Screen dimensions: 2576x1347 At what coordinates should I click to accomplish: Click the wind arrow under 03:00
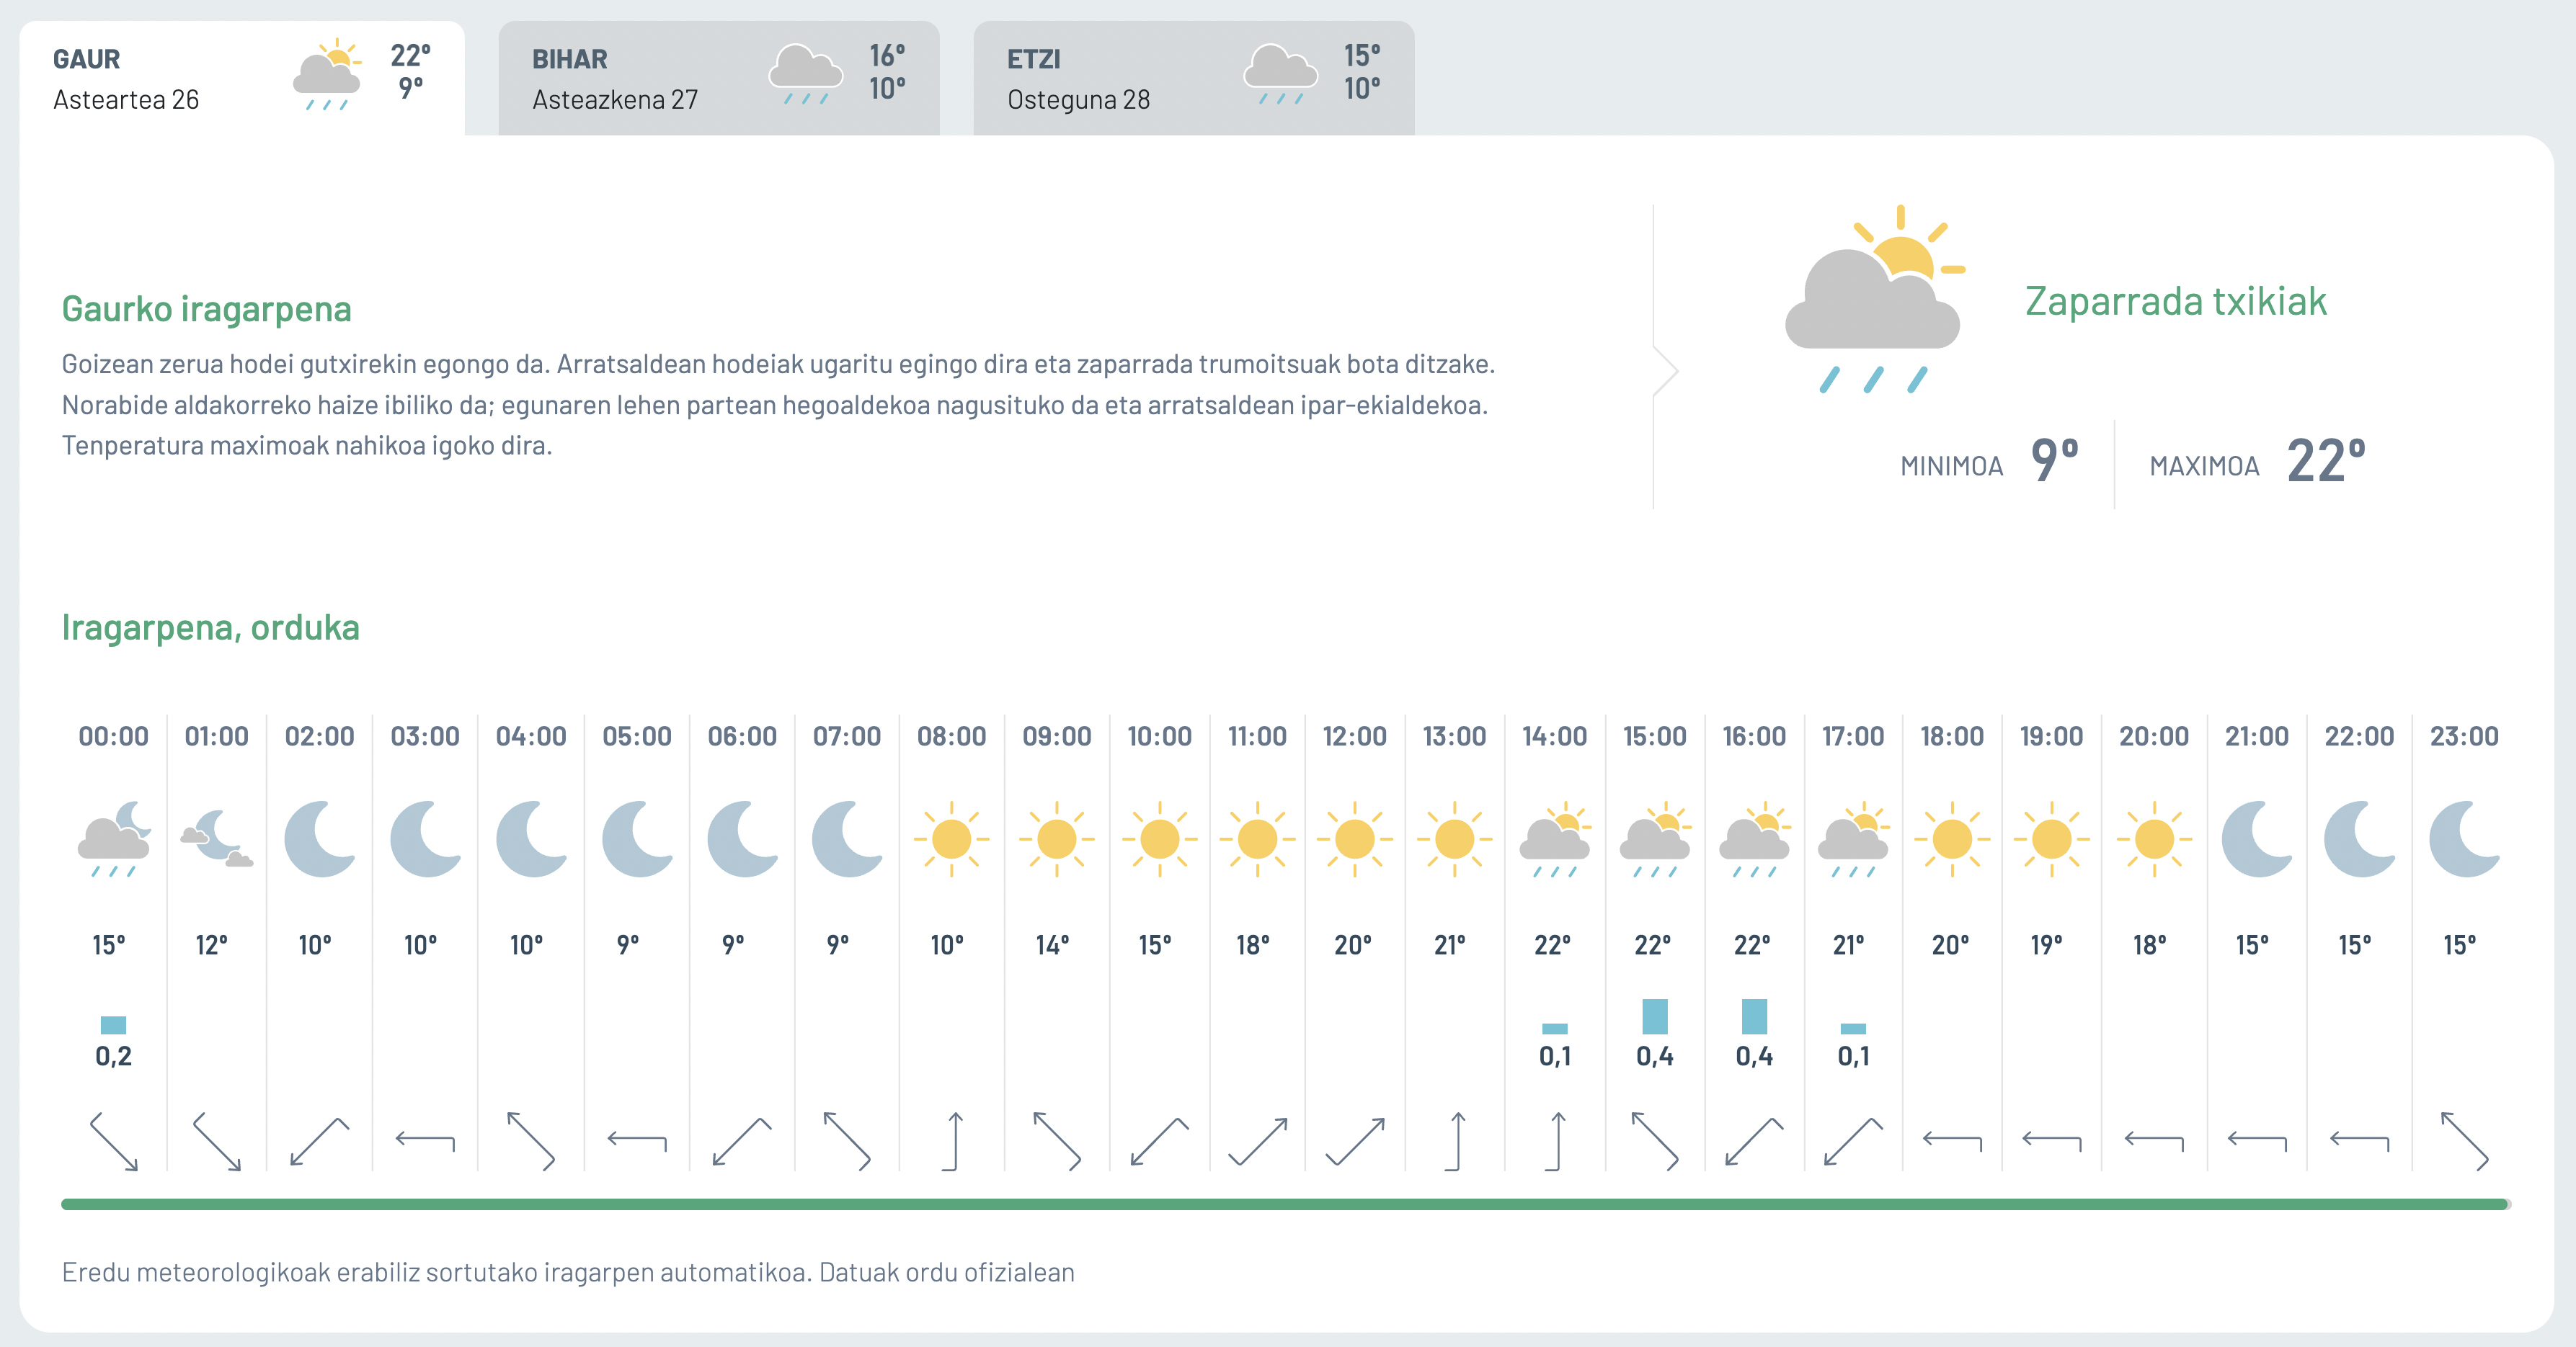coord(425,1140)
